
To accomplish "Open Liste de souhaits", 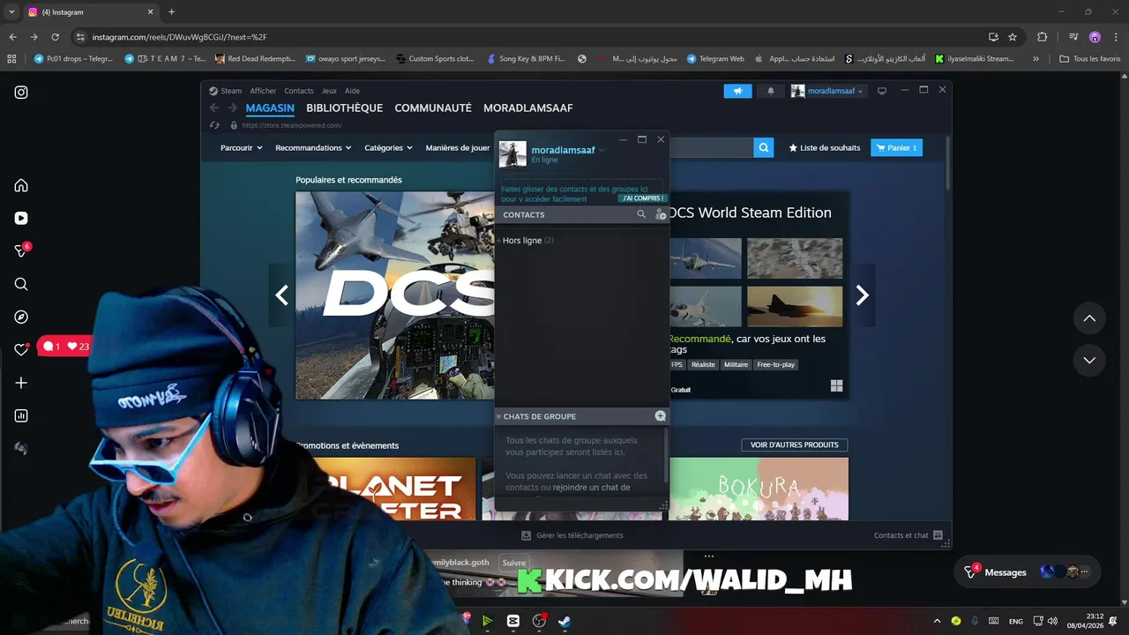I will (x=825, y=148).
